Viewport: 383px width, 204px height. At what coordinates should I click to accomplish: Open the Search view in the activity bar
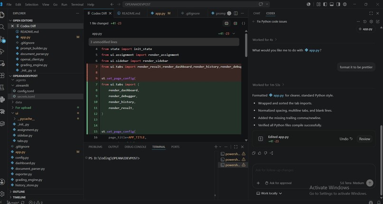2,27
